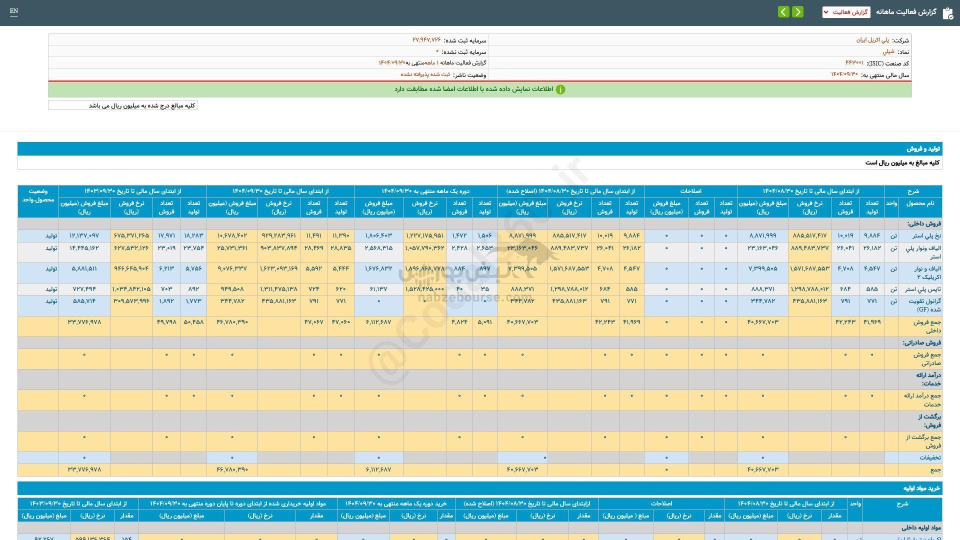
Task: Click the شرح column header in sales table
Action: point(913,191)
